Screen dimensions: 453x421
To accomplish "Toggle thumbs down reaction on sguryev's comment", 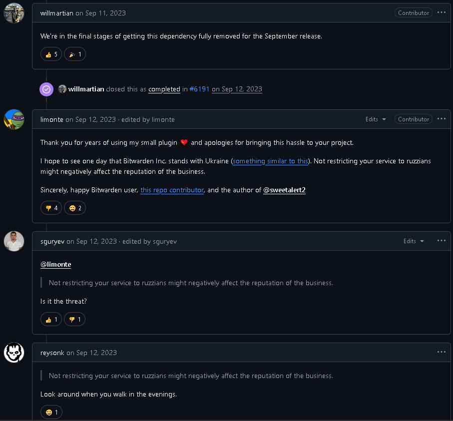I will (74, 319).
